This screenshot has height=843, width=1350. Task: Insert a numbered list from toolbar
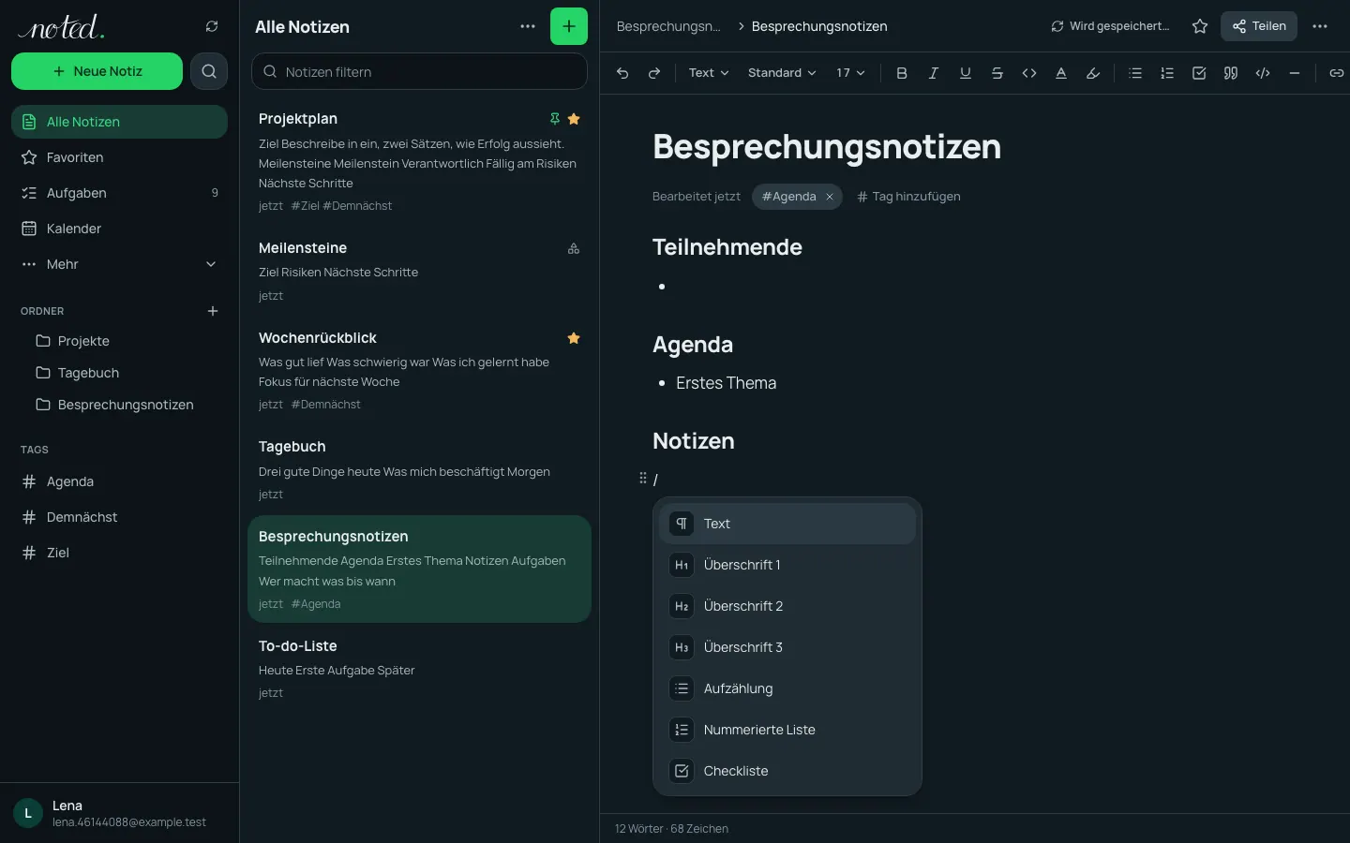(1167, 73)
